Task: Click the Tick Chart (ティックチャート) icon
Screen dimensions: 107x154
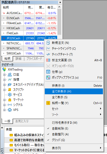Action: [48, 54]
